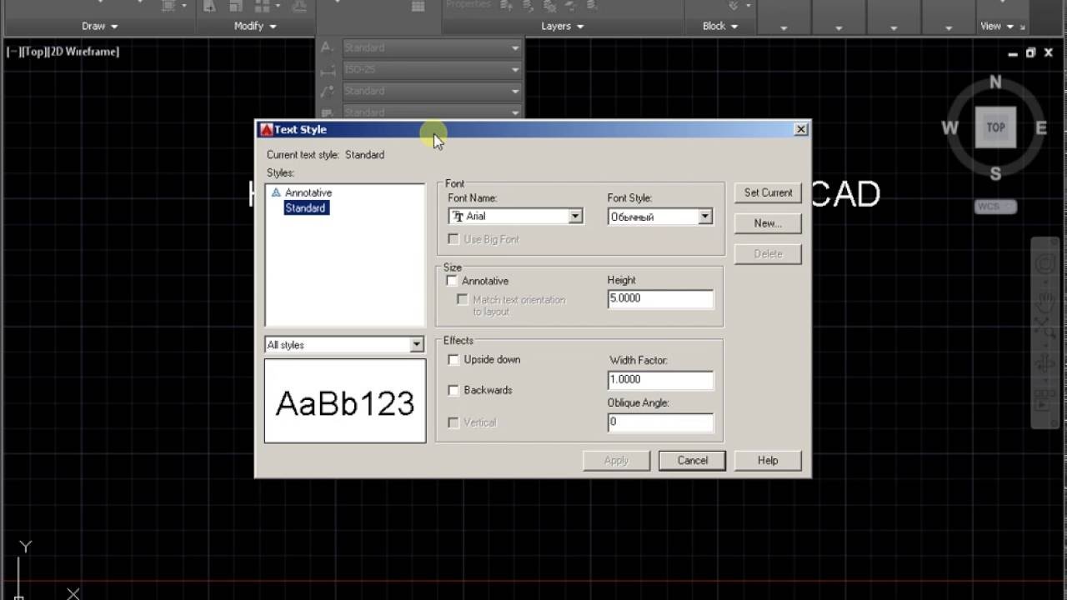Click the text style icon in ribbon
The height and width of the screenshot is (600, 1067).
tap(328, 48)
